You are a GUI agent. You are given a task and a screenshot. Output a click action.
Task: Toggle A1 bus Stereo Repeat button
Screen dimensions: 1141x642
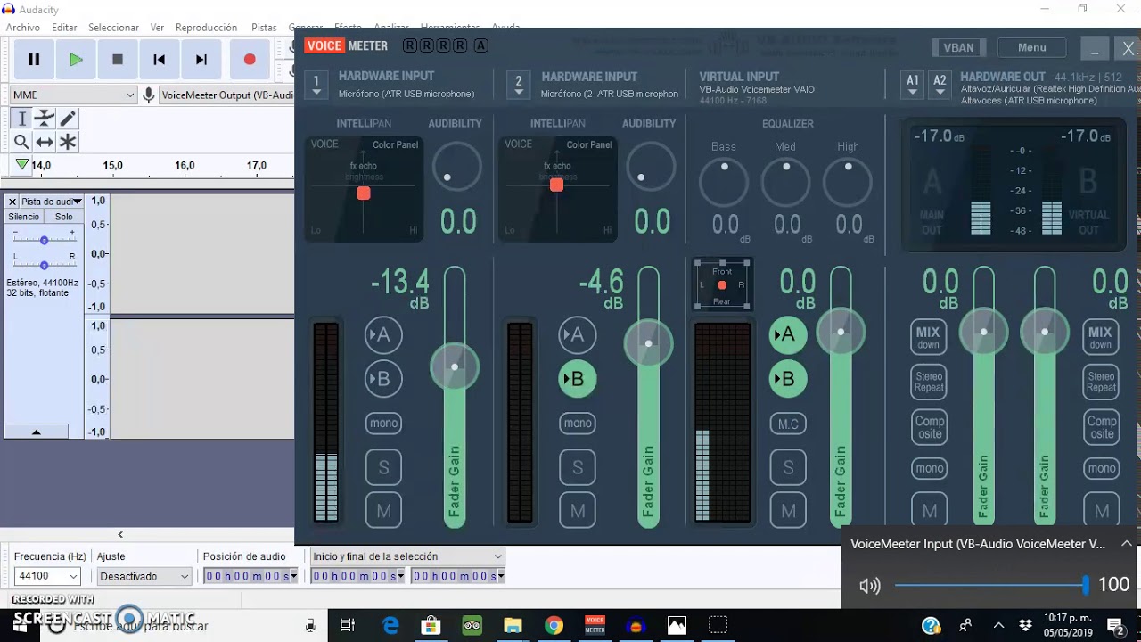point(929,382)
